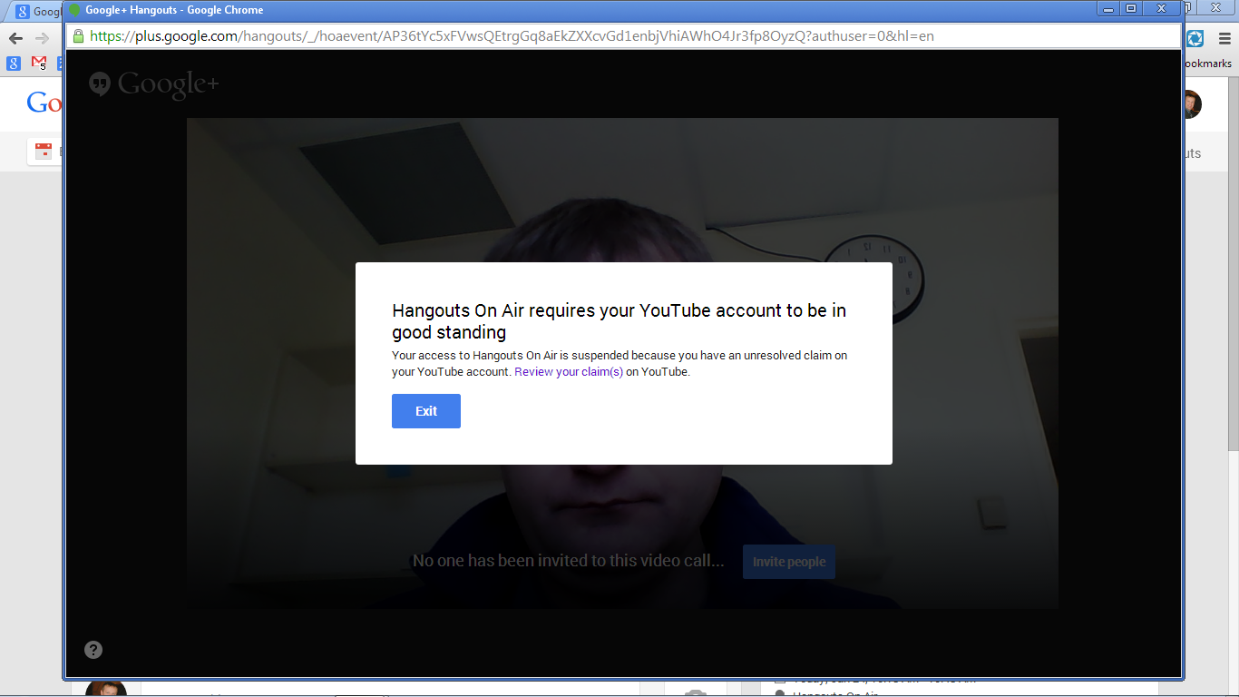This screenshot has width=1239, height=697.
Task: Close the Google+ Hangouts window
Action: point(1162,8)
